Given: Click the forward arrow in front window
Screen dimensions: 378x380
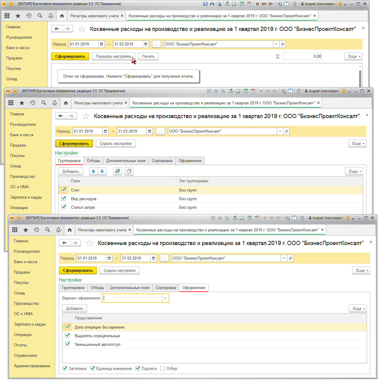Looking at the screenshot, I should 75,243.
